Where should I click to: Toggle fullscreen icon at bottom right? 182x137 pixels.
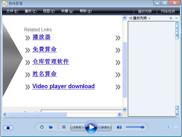(x=176, y=127)
